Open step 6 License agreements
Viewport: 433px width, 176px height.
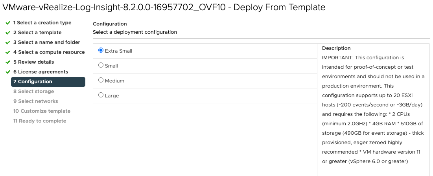(x=41, y=72)
